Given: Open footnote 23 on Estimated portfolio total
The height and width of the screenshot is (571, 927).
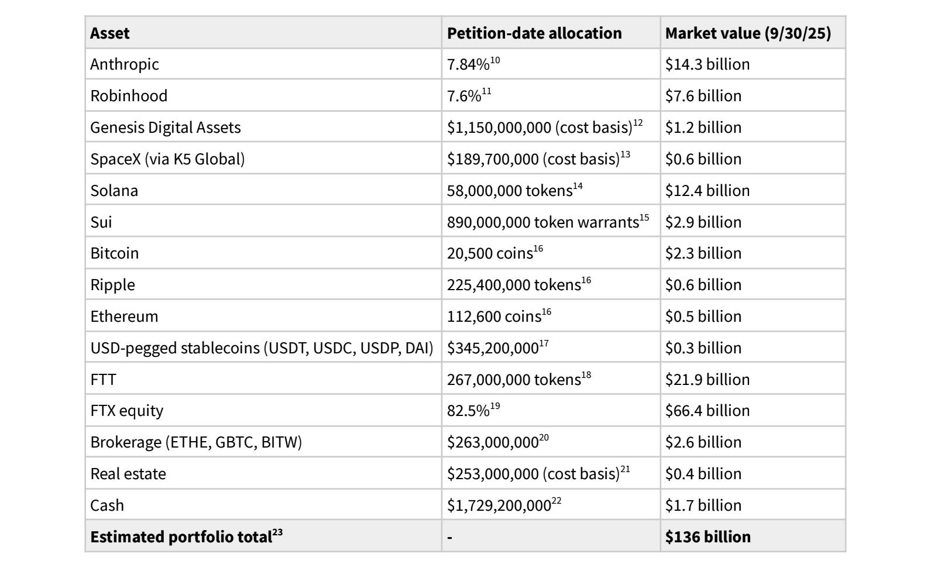Looking at the screenshot, I should [x=277, y=532].
